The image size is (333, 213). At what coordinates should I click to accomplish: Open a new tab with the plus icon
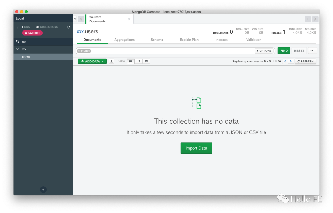point(308,19)
